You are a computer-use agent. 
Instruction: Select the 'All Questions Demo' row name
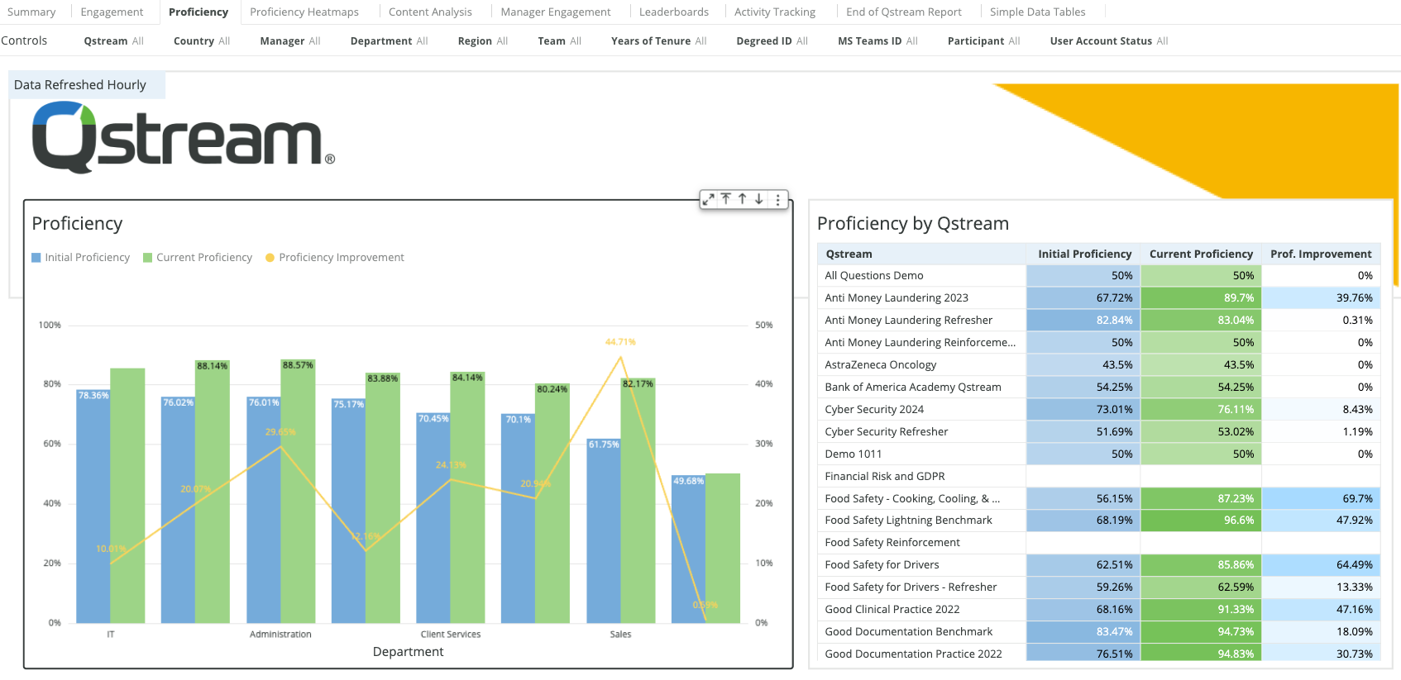click(x=874, y=276)
